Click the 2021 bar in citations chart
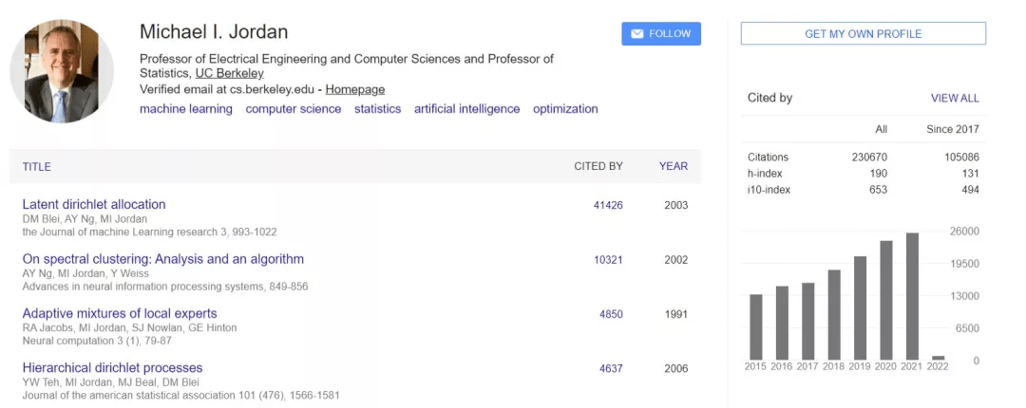The image size is (1026, 408). coord(912,296)
